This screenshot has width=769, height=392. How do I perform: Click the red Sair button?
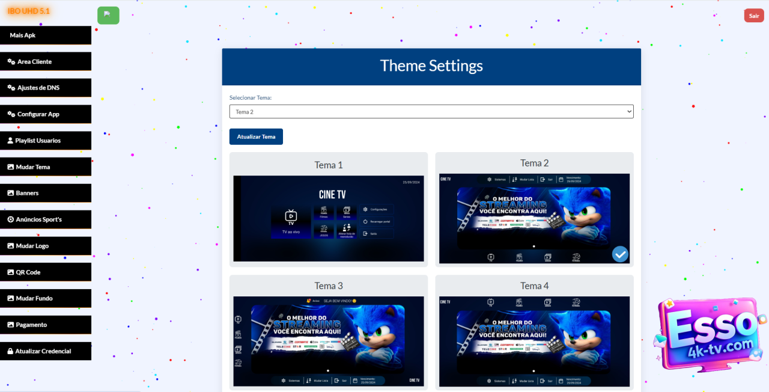point(753,16)
